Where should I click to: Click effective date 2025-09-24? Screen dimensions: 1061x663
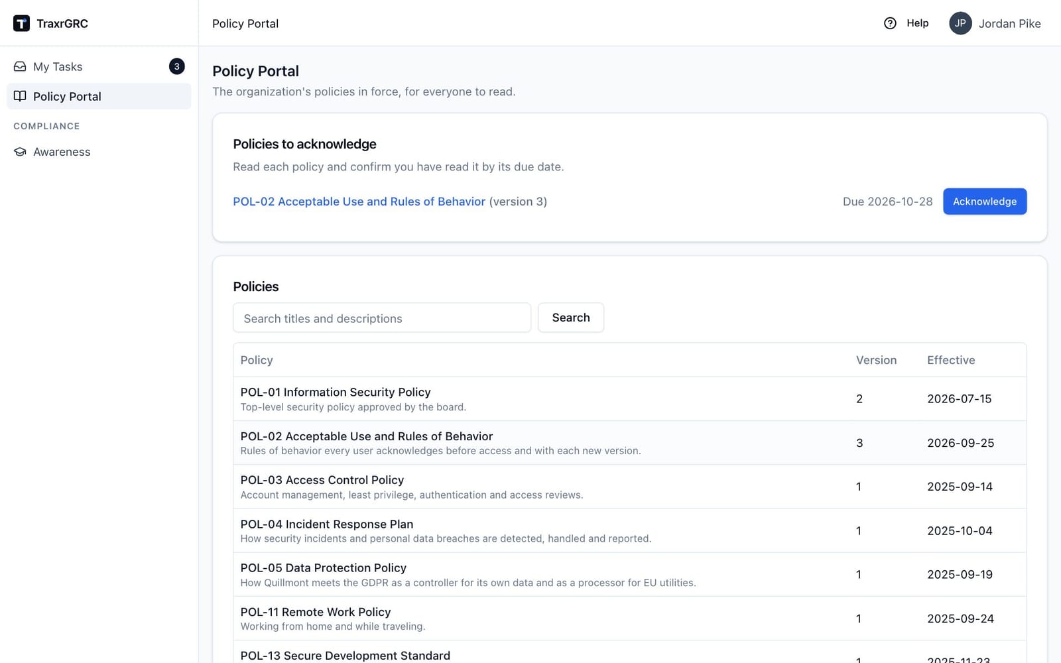tap(960, 619)
